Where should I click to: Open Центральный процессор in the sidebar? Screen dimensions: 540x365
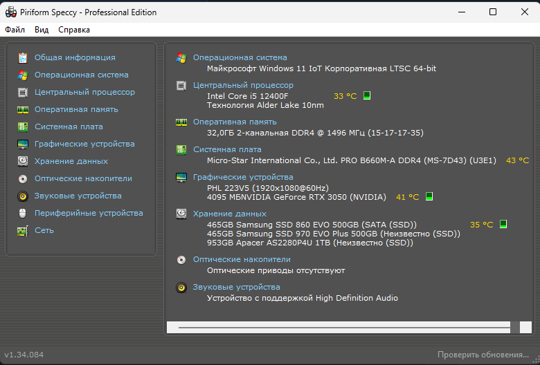pyautogui.click(x=84, y=92)
